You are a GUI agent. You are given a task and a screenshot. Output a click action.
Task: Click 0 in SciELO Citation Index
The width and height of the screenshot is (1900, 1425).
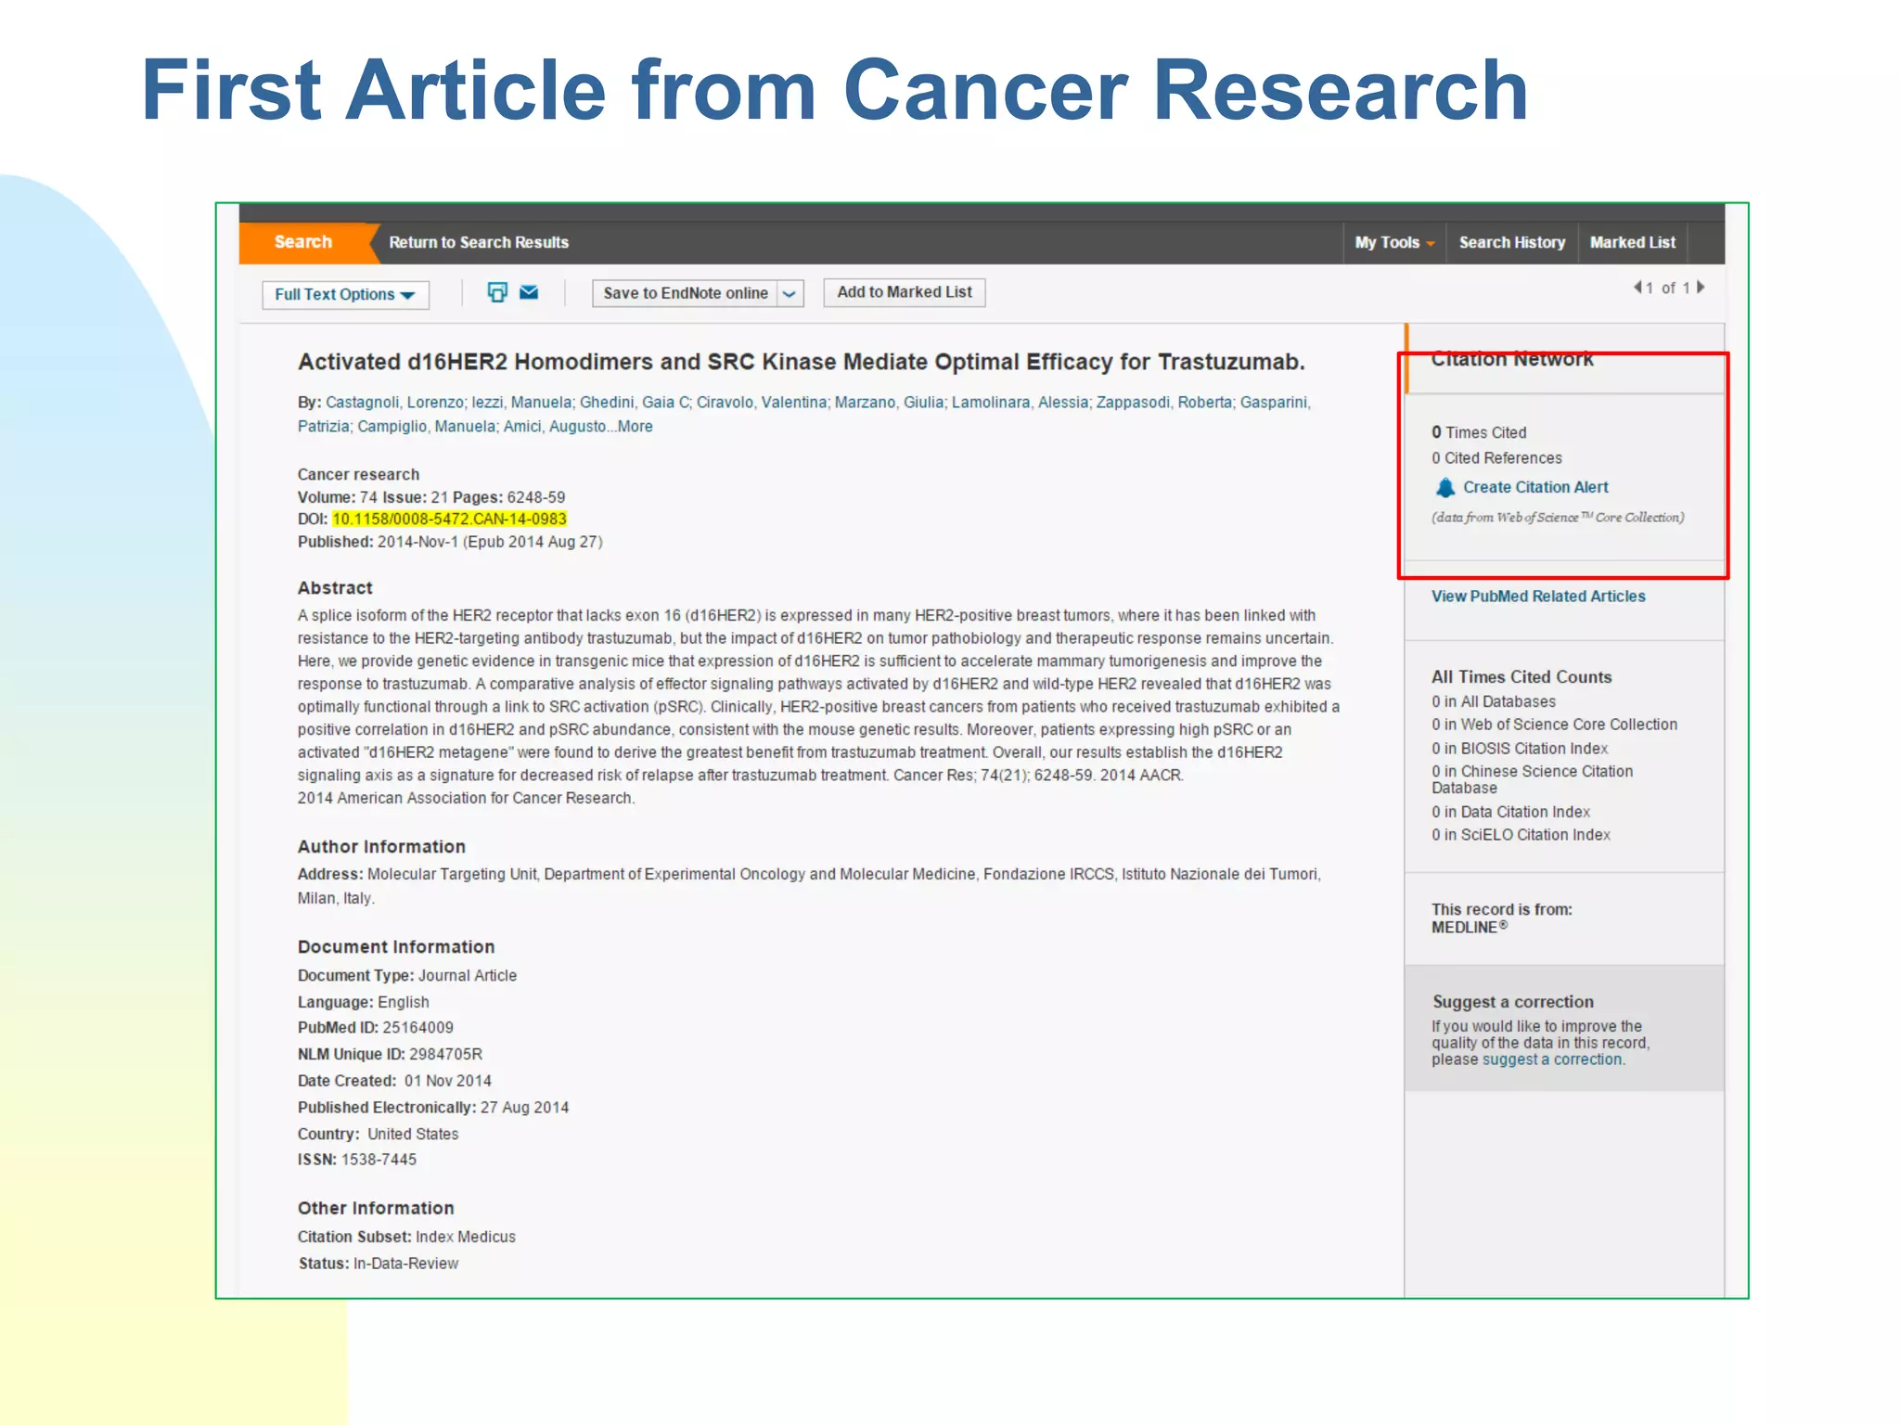point(1521,835)
